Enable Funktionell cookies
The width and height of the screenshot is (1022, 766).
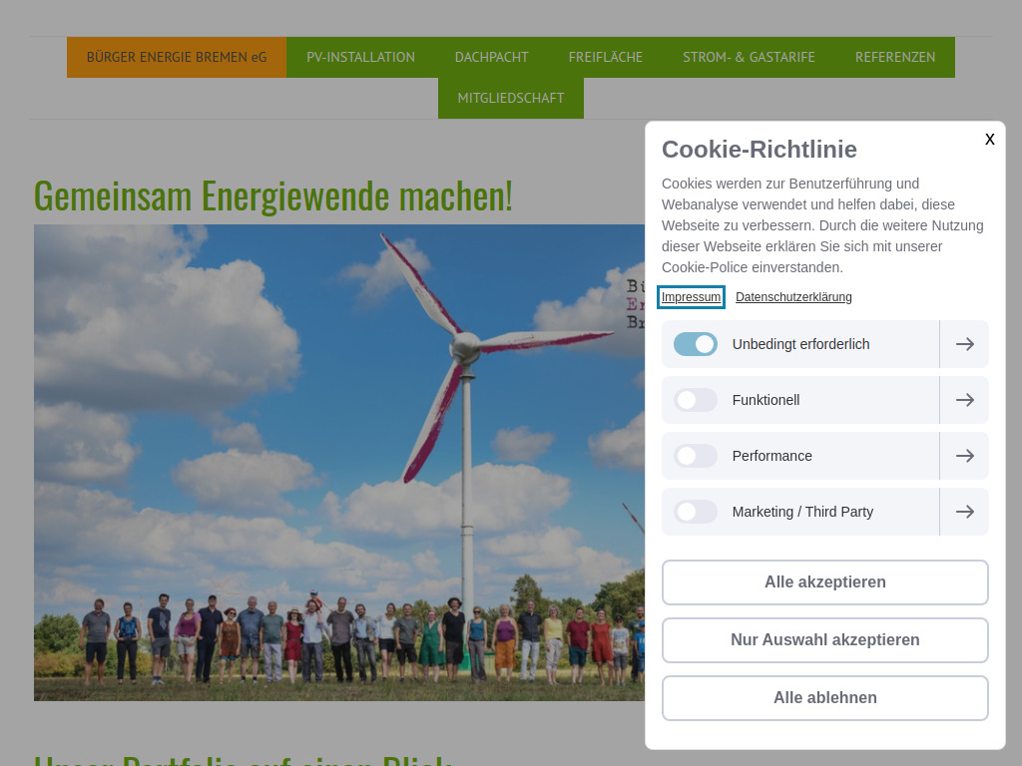(x=695, y=400)
